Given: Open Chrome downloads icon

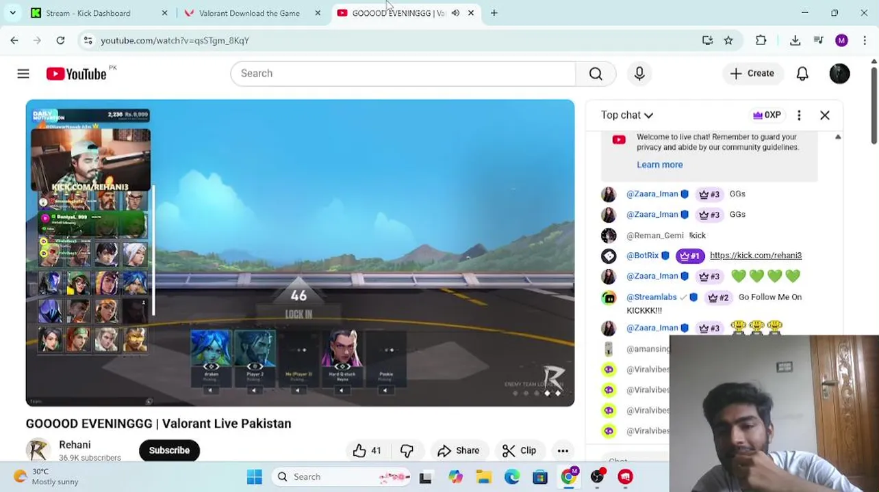Looking at the screenshot, I should click(795, 40).
